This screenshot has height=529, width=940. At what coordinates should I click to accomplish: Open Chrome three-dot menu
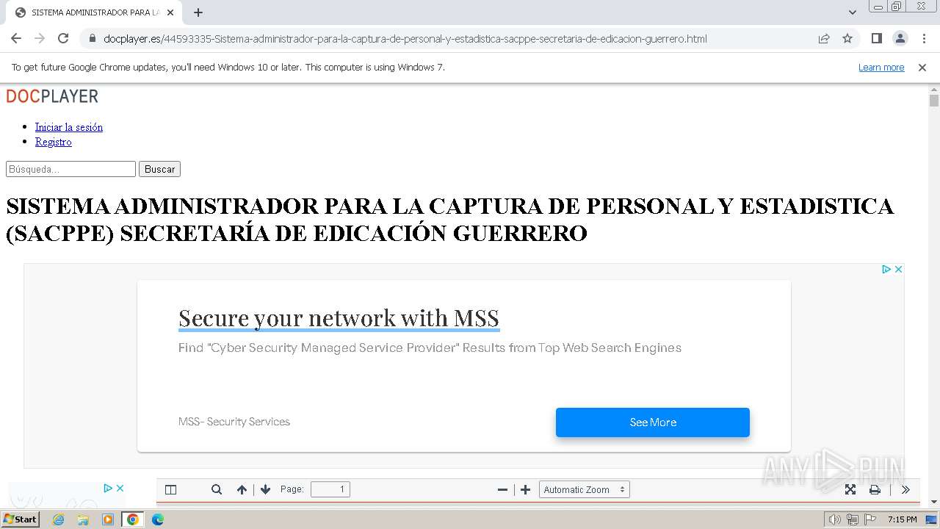click(x=924, y=39)
